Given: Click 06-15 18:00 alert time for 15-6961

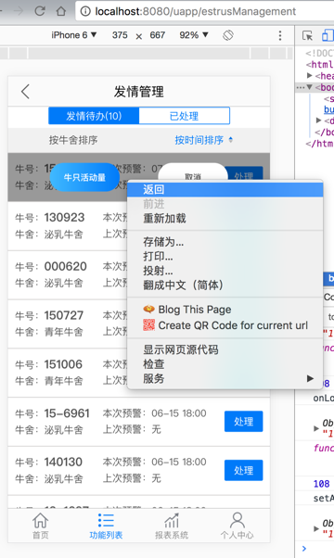Looking at the screenshot, I should click(179, 413).
